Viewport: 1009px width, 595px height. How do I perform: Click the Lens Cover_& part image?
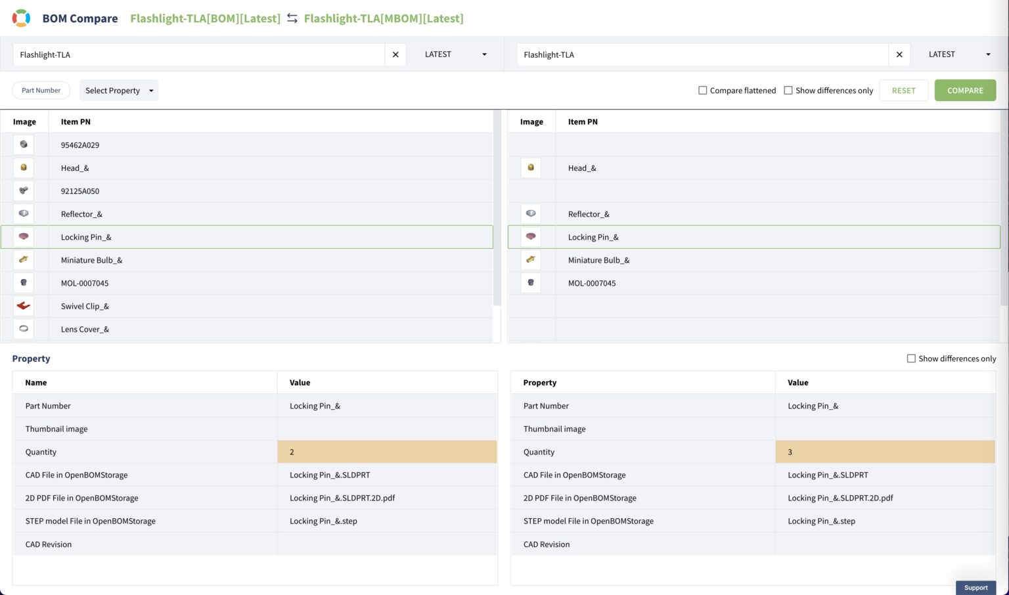[23, 328]
